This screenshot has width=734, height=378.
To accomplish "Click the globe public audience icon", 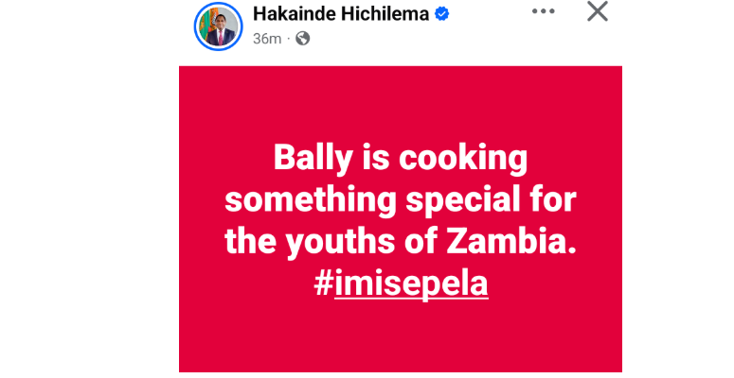I will [302, 39].
